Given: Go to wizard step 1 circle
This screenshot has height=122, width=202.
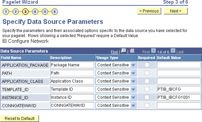Looking at the screenshot, I should point(6,12).
